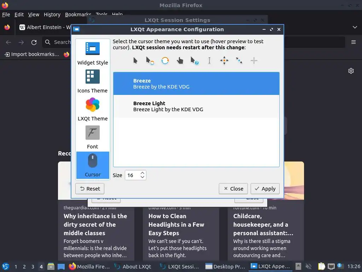Open the Font settings section

pyautogui.click(x=93, y=137)
